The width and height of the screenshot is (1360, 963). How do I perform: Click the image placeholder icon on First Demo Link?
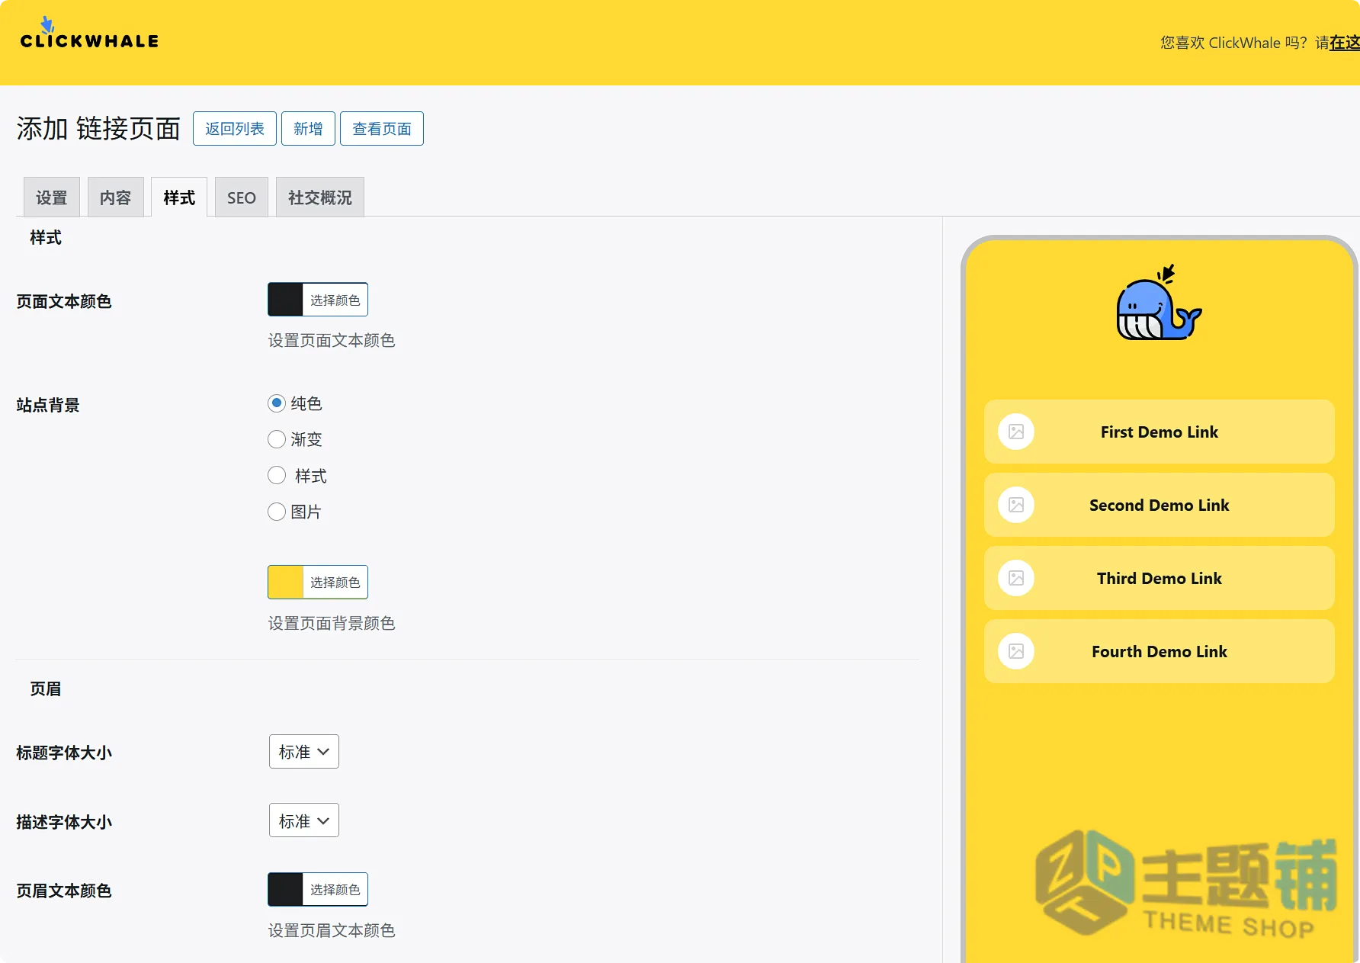click(1016, 432)
